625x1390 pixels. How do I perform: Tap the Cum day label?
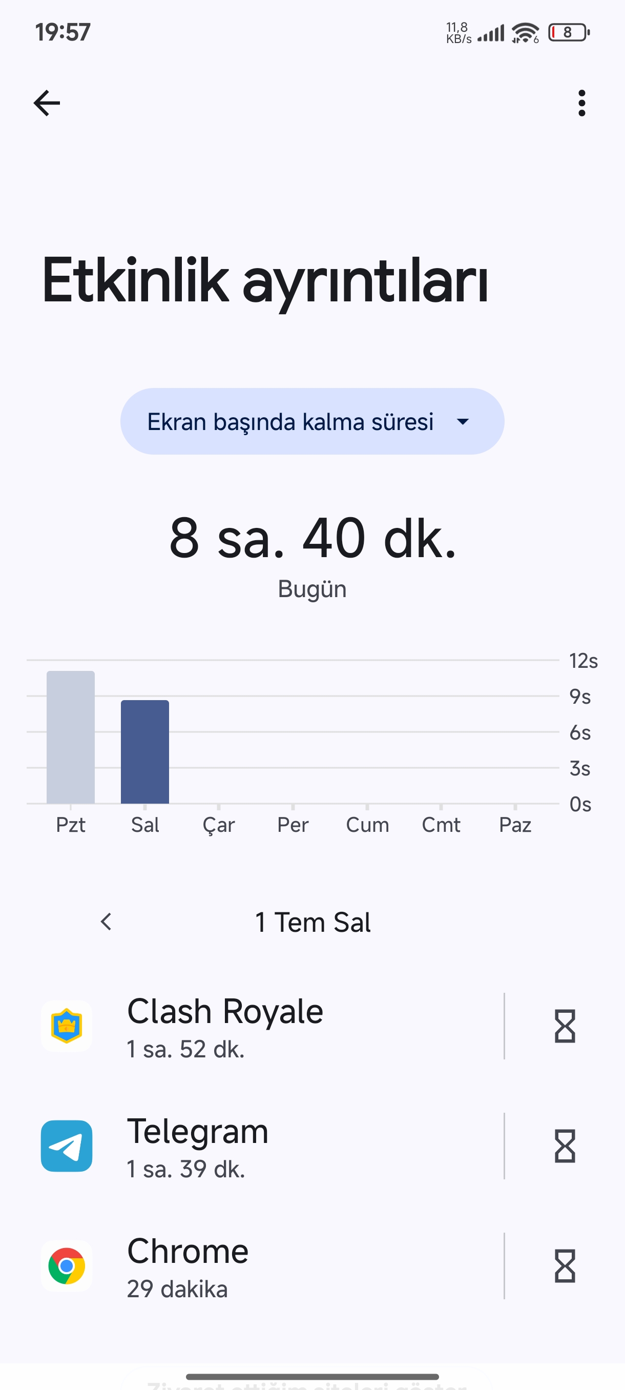tap(367, 825)
